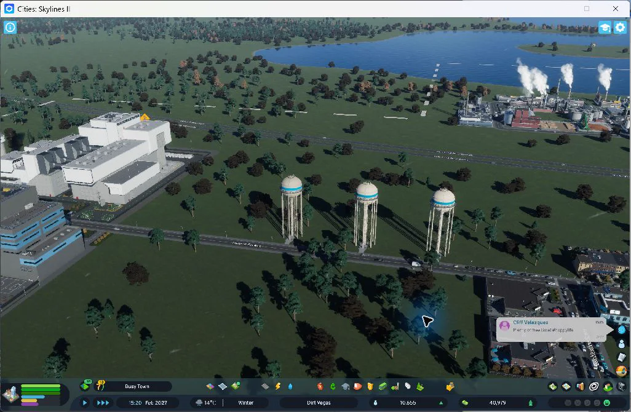This screenshot has width=631, height=412.
Task: Open the Water and Sewage droplet menu
Action: [x=290, y=387]
